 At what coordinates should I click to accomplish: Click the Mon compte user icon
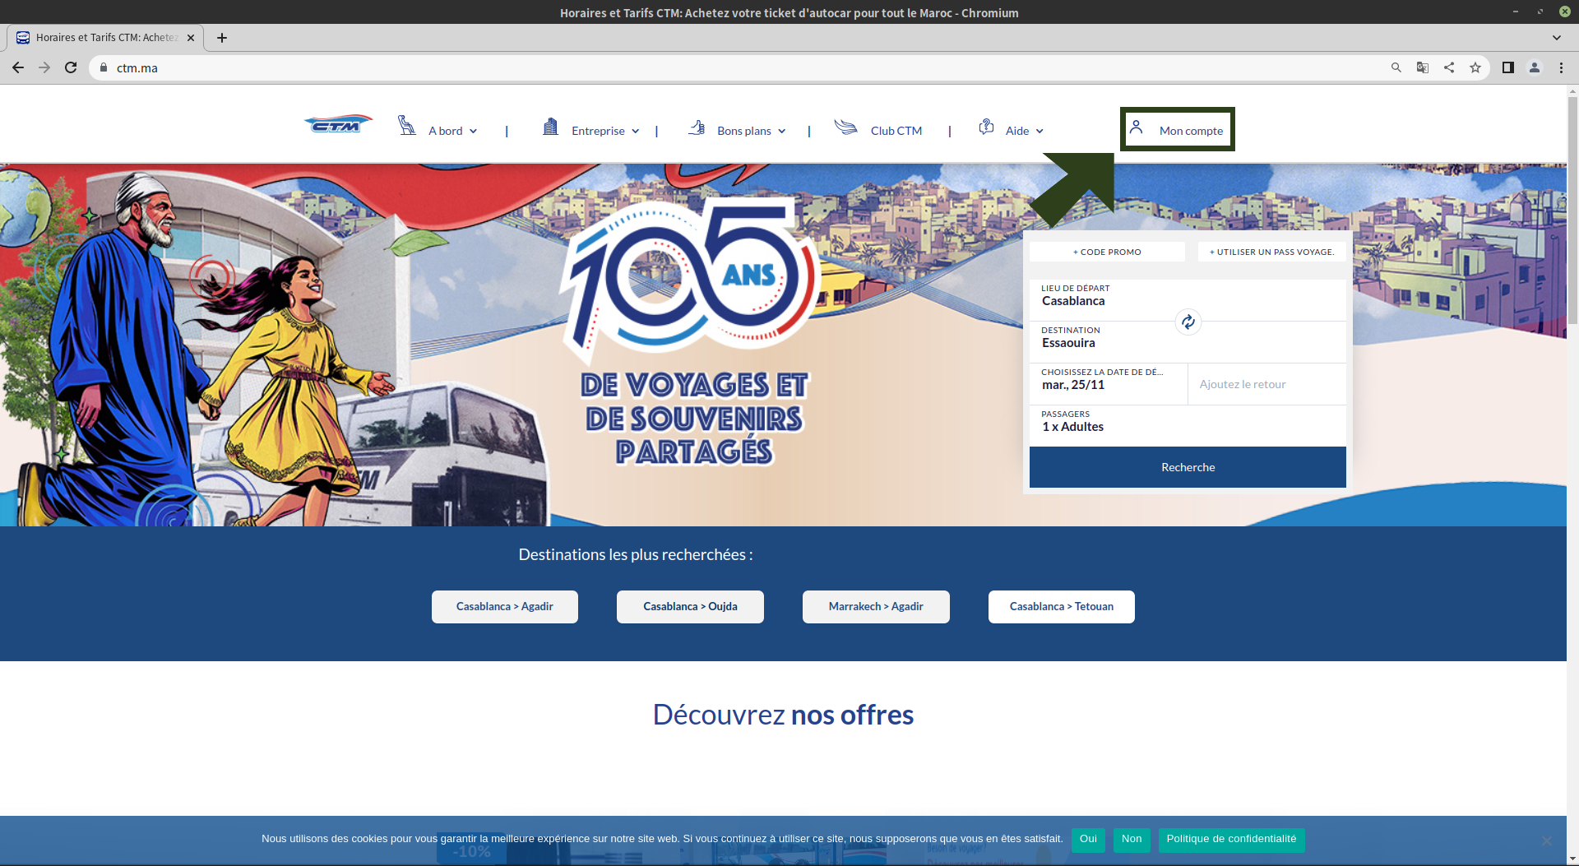[1136, 127]
